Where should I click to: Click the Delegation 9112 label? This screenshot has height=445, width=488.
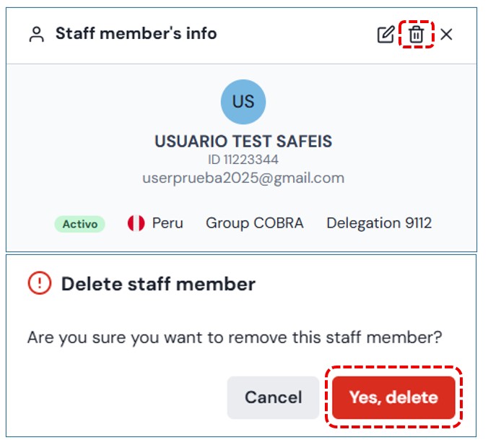(379, 223)
